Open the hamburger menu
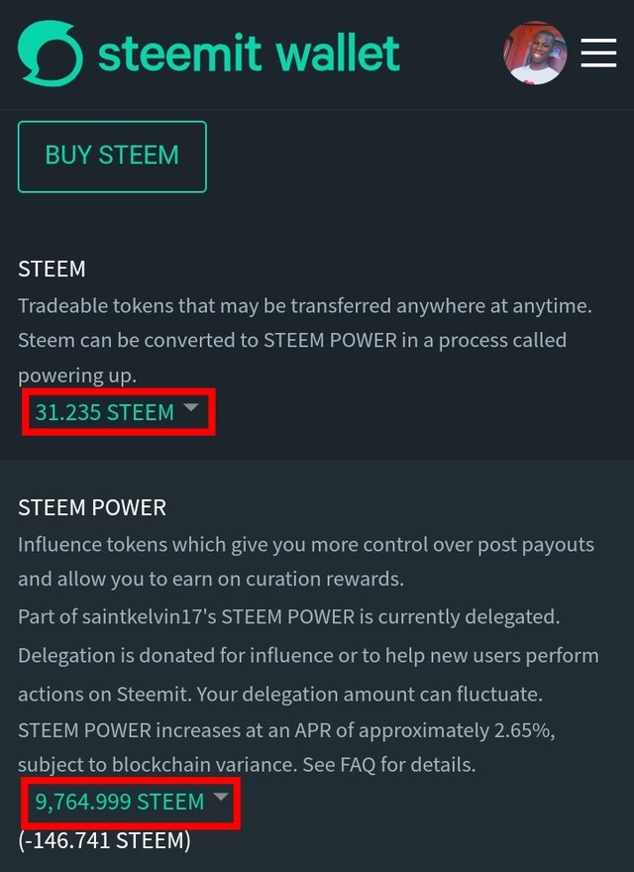634x872 pixels. point(598,54)
